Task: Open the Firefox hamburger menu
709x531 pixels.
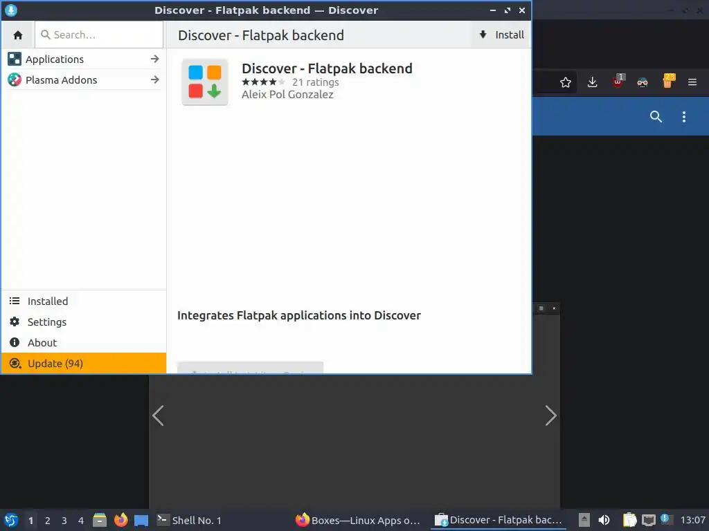Action: pyautogui.click(x=692, y=82)
